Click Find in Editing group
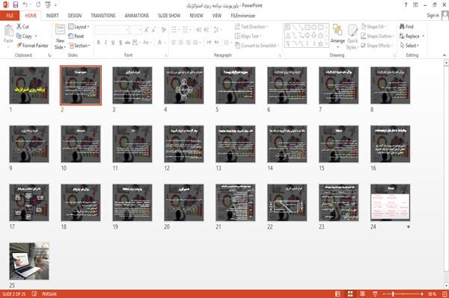This screenshot has height=298, width=449. [x=406, y=27]
